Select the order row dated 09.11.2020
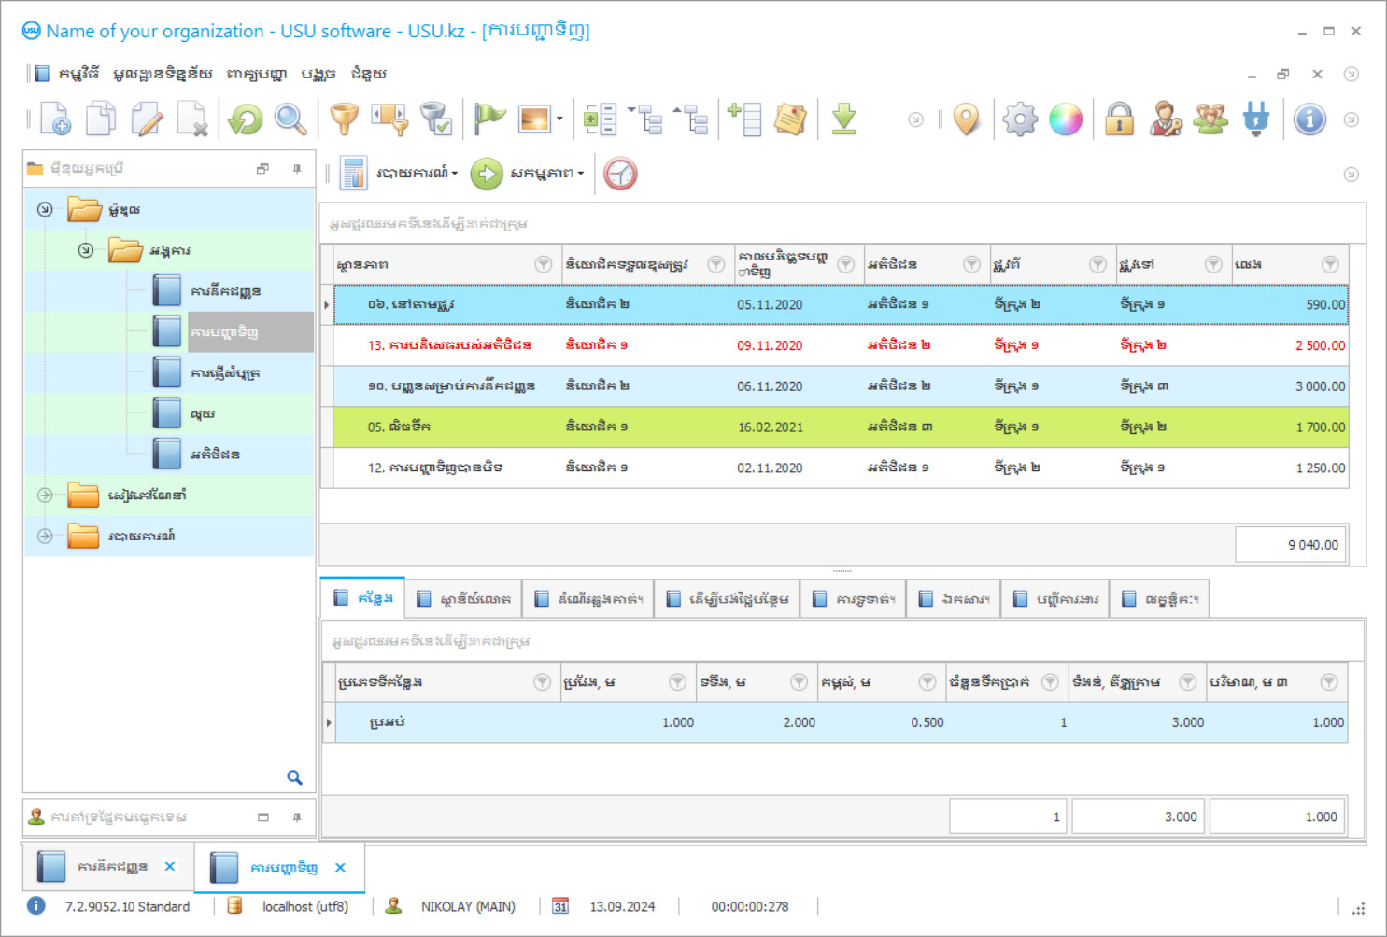This screenshot has width=1387, height=937. (841, 345)
